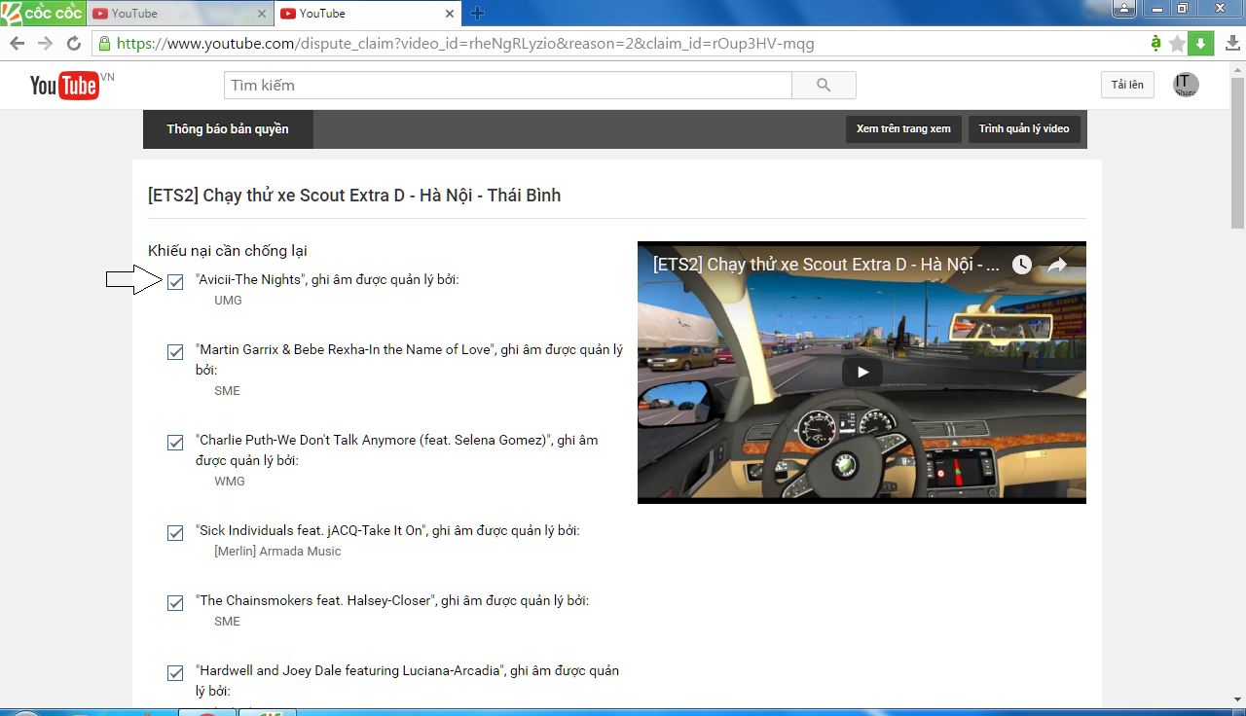This screenshot has height=716, width=1246.
Task: Select the second YouTube browser tab
Action: [365, 14]
